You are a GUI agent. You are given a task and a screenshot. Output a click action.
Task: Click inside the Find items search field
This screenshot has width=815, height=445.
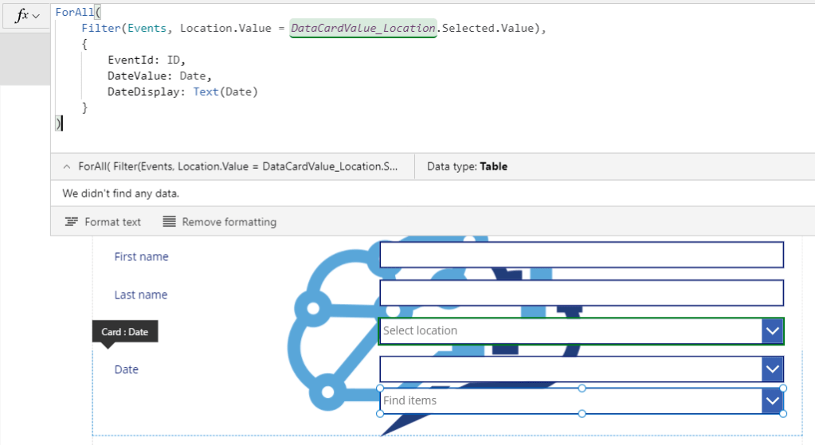tap(558, 401)
